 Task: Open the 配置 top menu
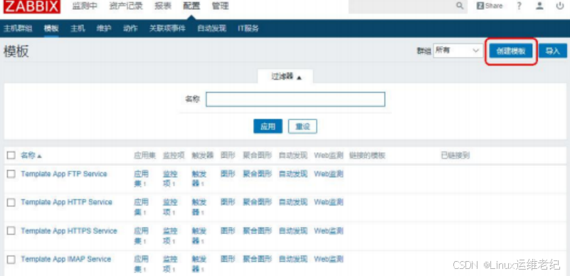[191, 6]
